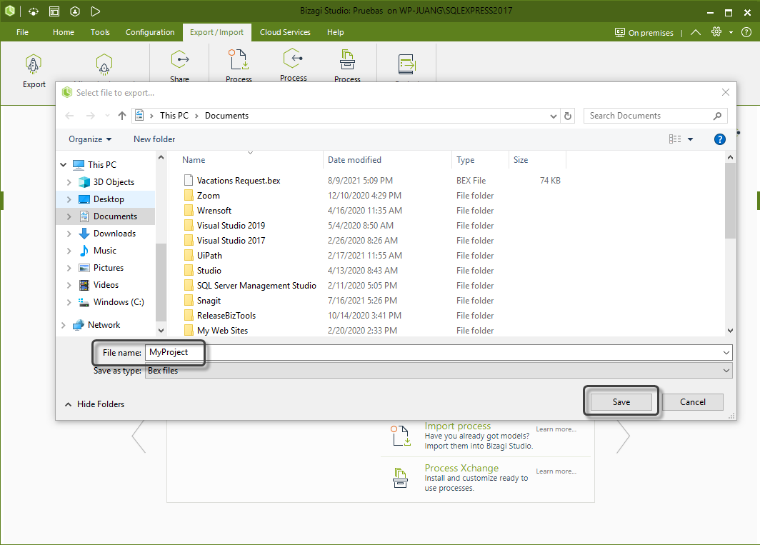Click the Share ribbon icon
Image resolution: width=760 pixels, height=545 pixels.
coord(180,59)
